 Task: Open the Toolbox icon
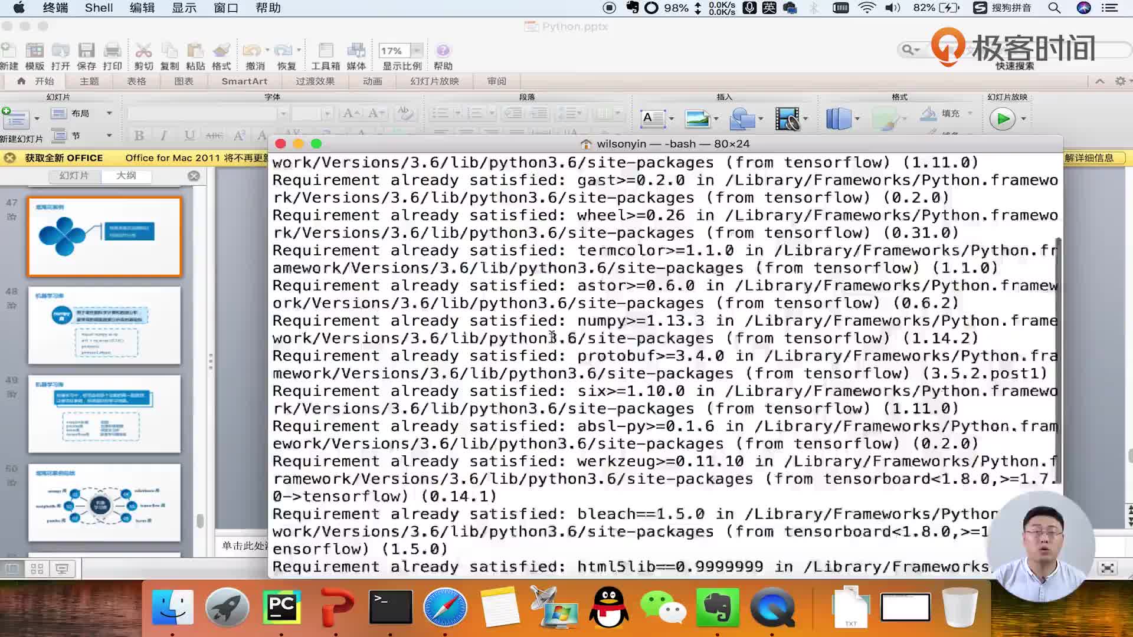click(326, 51)
